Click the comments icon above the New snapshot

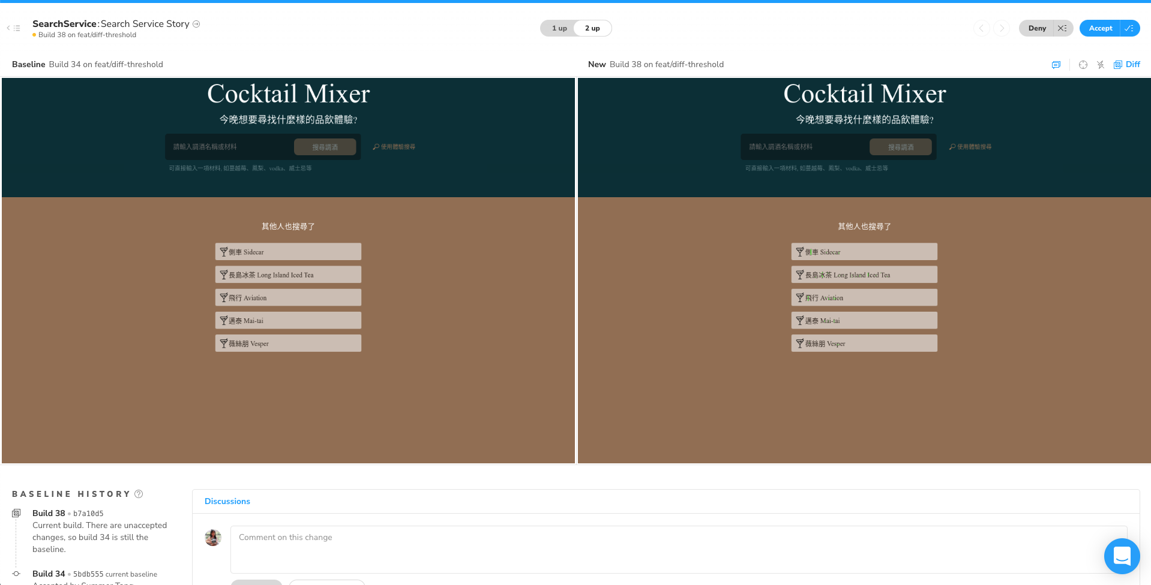coord(1056,65)
